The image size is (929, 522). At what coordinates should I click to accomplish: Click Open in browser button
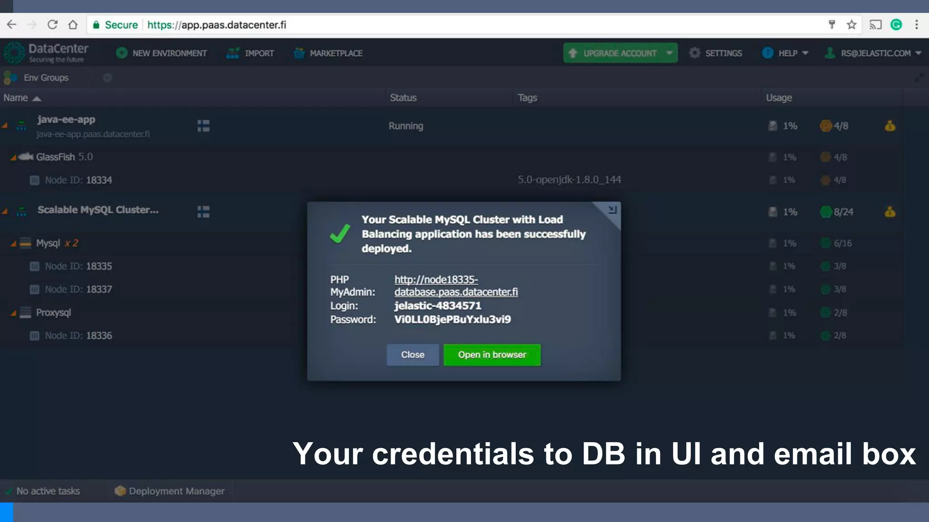(x=492, y=355)
